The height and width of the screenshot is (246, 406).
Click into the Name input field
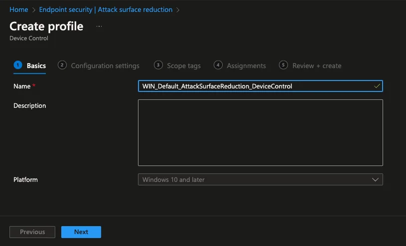(x=260, y=86)
